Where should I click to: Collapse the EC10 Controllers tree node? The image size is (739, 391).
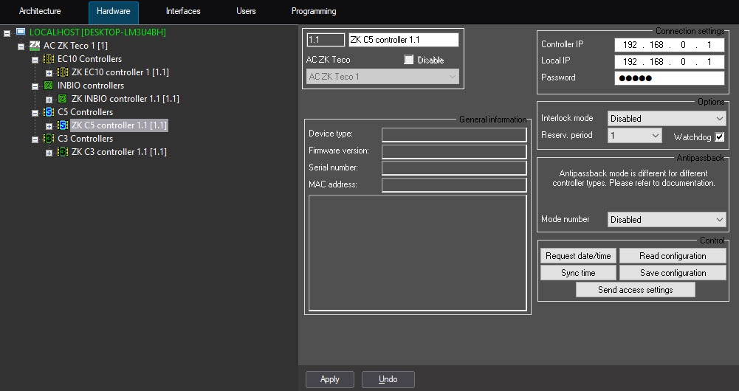coord(35,59)
